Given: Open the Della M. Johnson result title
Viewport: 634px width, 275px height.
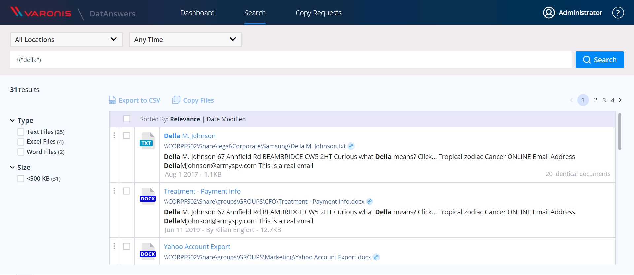Looking at the screenshot, I should [190, 136].
